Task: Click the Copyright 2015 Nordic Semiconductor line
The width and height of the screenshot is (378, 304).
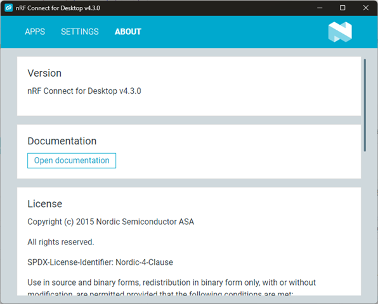Action: click(x=110, y=222)
